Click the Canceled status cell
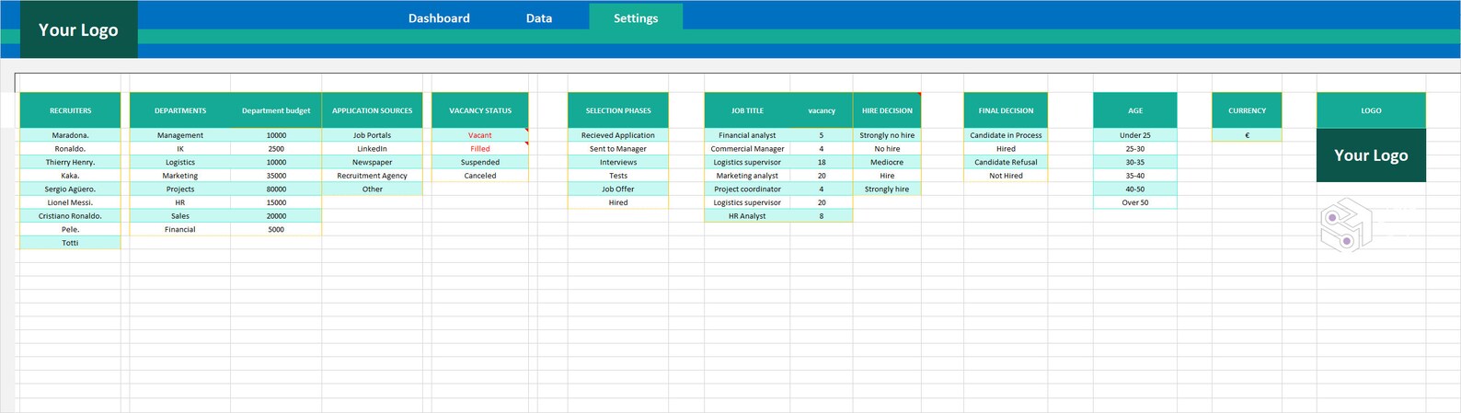Viewport: 1461px width, 413px height. tap(480, 176)
